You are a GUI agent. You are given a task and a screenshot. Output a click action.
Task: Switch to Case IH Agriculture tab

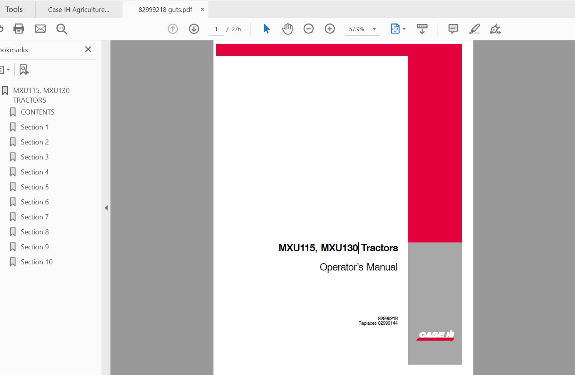[79, 10]
